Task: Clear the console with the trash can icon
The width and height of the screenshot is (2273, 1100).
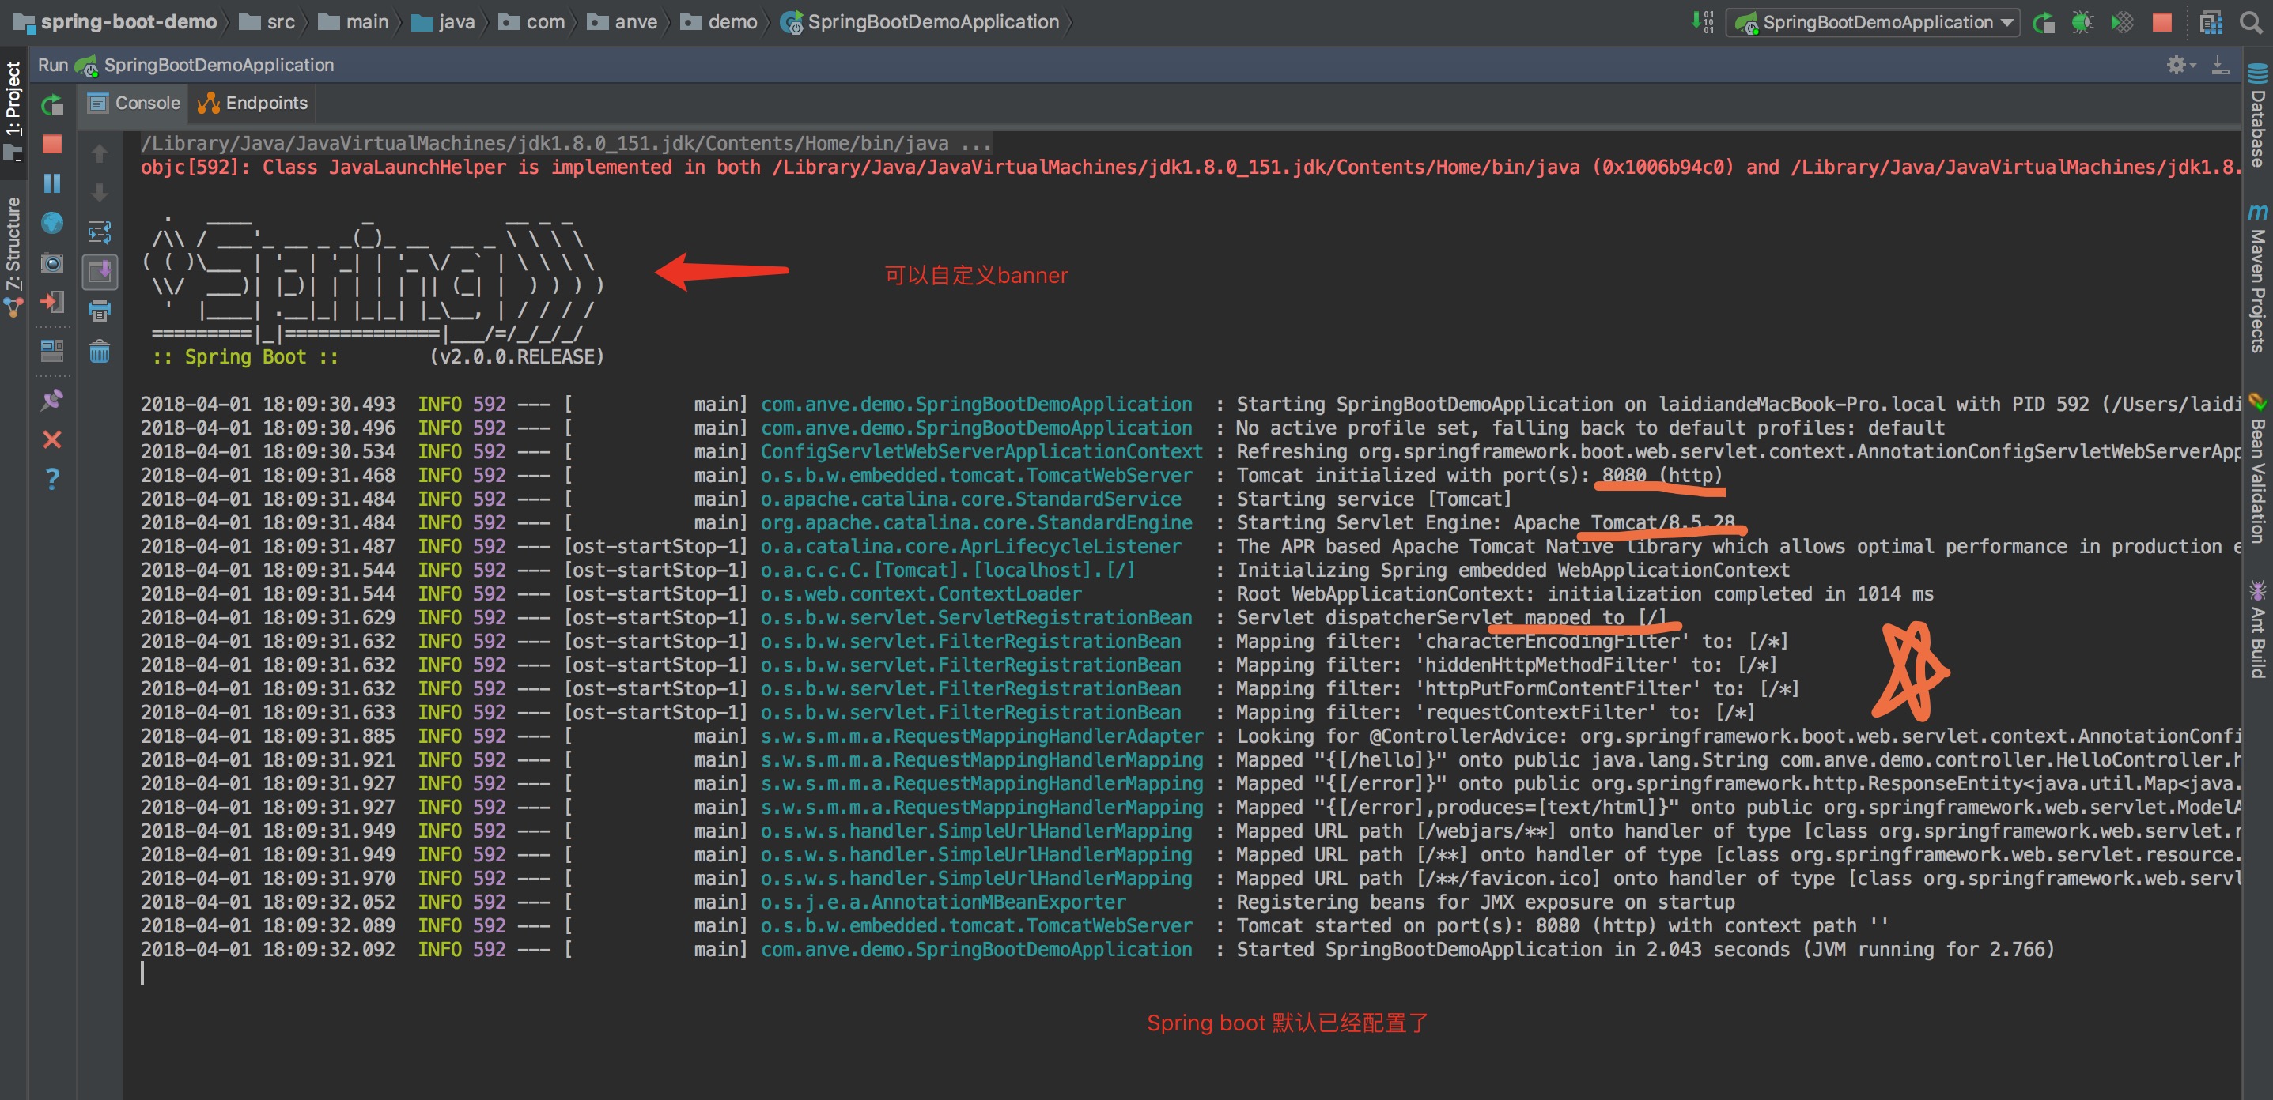Action: [x=100, y=351]
